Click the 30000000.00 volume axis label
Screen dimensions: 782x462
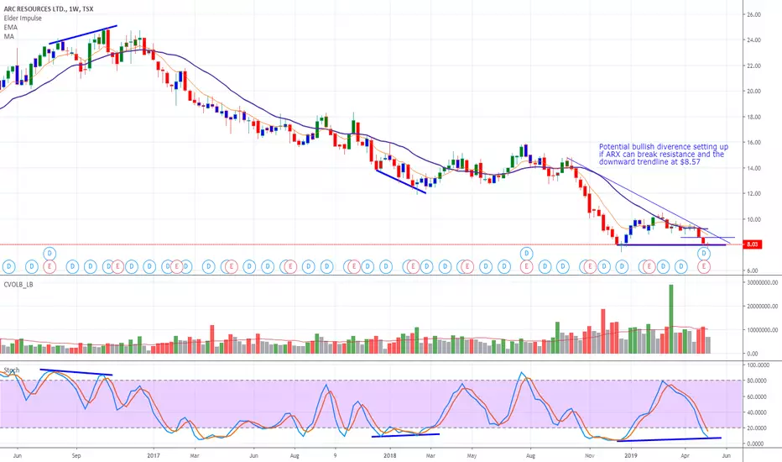click(762, 283)
